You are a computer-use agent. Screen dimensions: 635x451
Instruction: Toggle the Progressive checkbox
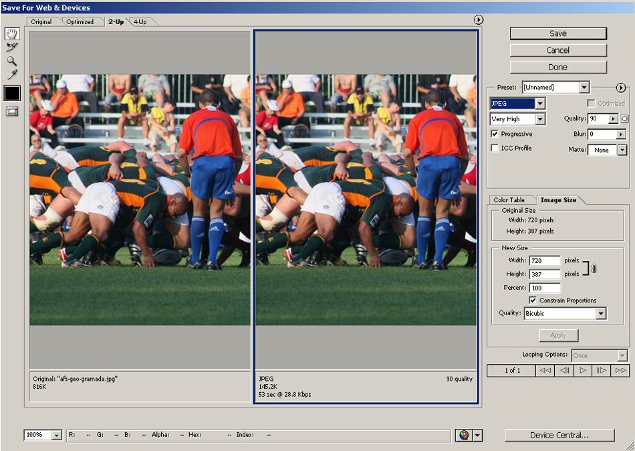point(495,134)
